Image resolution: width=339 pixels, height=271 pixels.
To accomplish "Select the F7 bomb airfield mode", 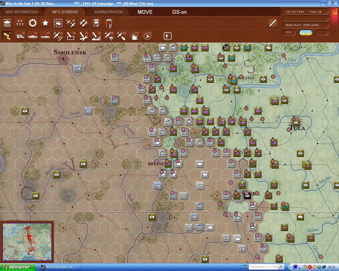I will coord(83,36).
